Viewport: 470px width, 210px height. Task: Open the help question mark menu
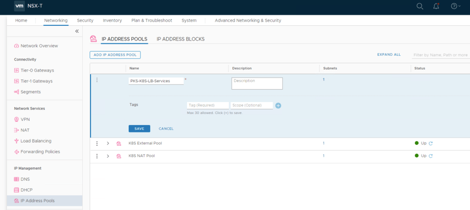(455, 6)
